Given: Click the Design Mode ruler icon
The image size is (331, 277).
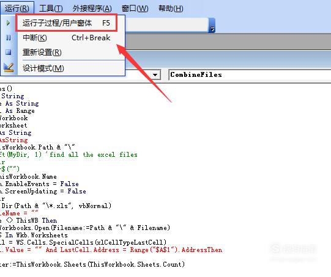Looking at the screenshot, I should (x=9, y=67).
